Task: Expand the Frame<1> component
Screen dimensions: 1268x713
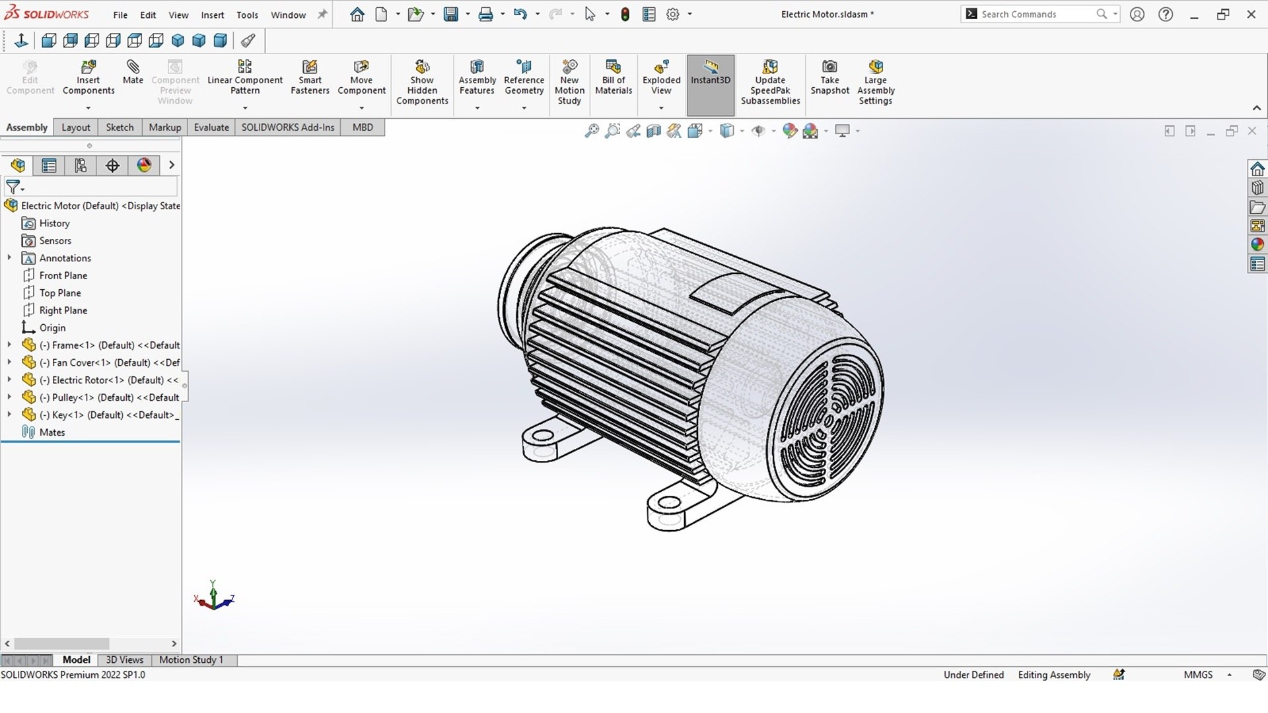Action: pos(9,345)
